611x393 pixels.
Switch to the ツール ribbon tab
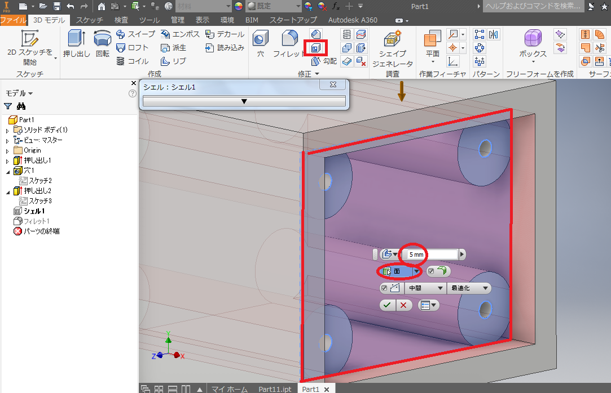pos(150,20)
